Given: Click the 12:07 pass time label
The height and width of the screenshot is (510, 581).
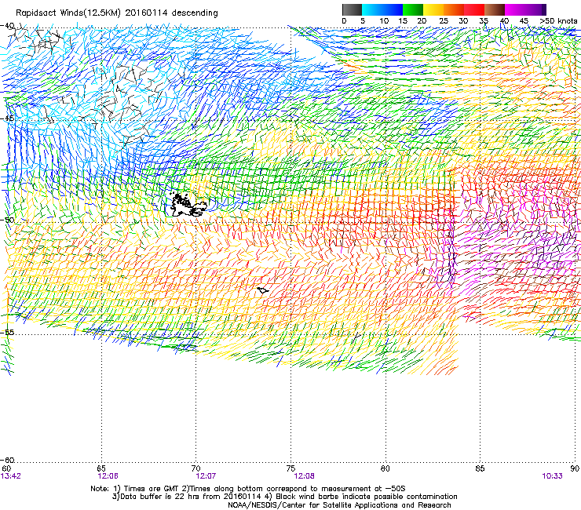Looking at the screenshot, I should pos(206,476).
